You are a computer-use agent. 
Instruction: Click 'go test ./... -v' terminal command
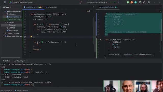[x=40, y=72]
